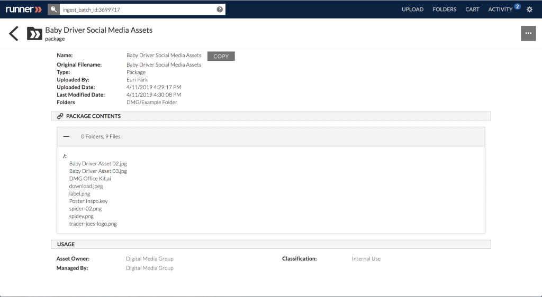Click the Original Filename value

point(164,64)
